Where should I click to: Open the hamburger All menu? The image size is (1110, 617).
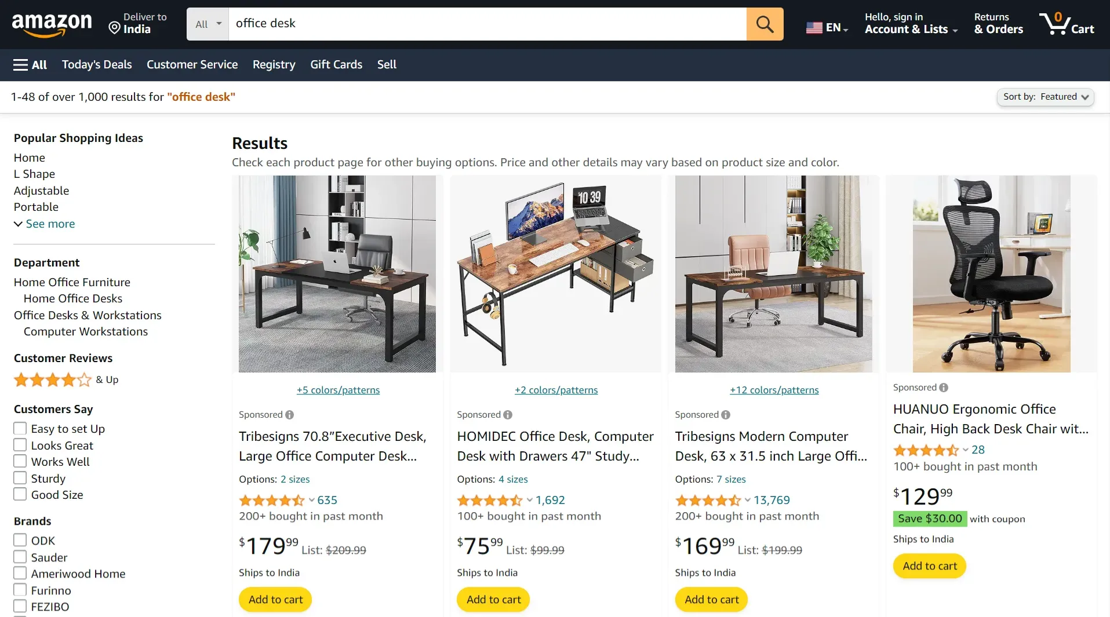30,65
